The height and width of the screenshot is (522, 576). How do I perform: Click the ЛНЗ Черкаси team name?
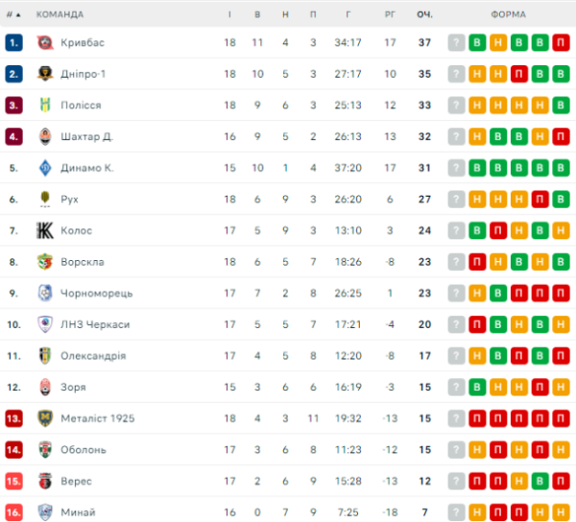coord(95,324)
